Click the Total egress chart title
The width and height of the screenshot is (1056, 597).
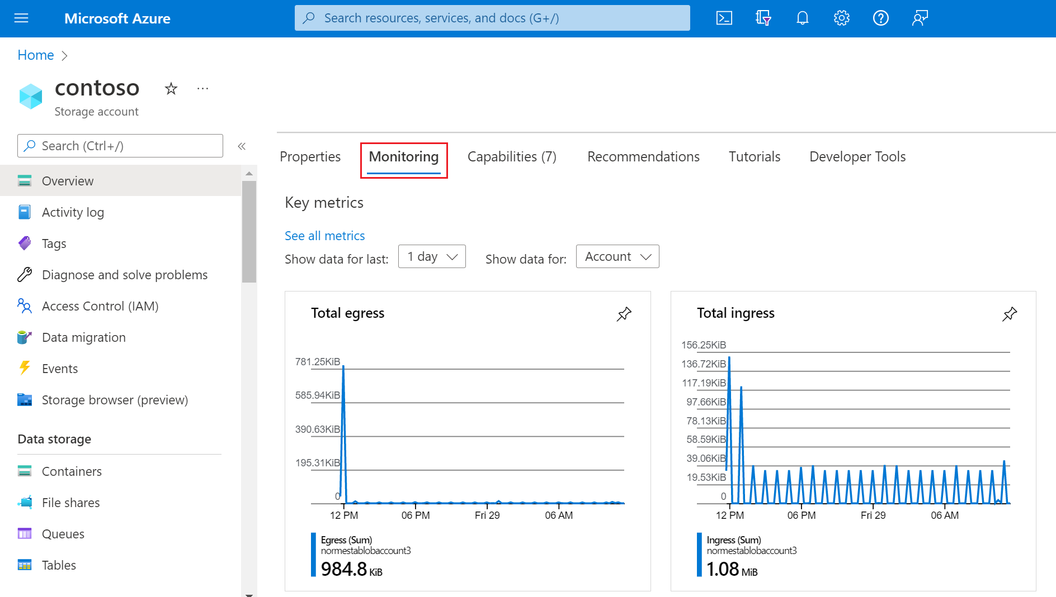click(x=347, y=313)
